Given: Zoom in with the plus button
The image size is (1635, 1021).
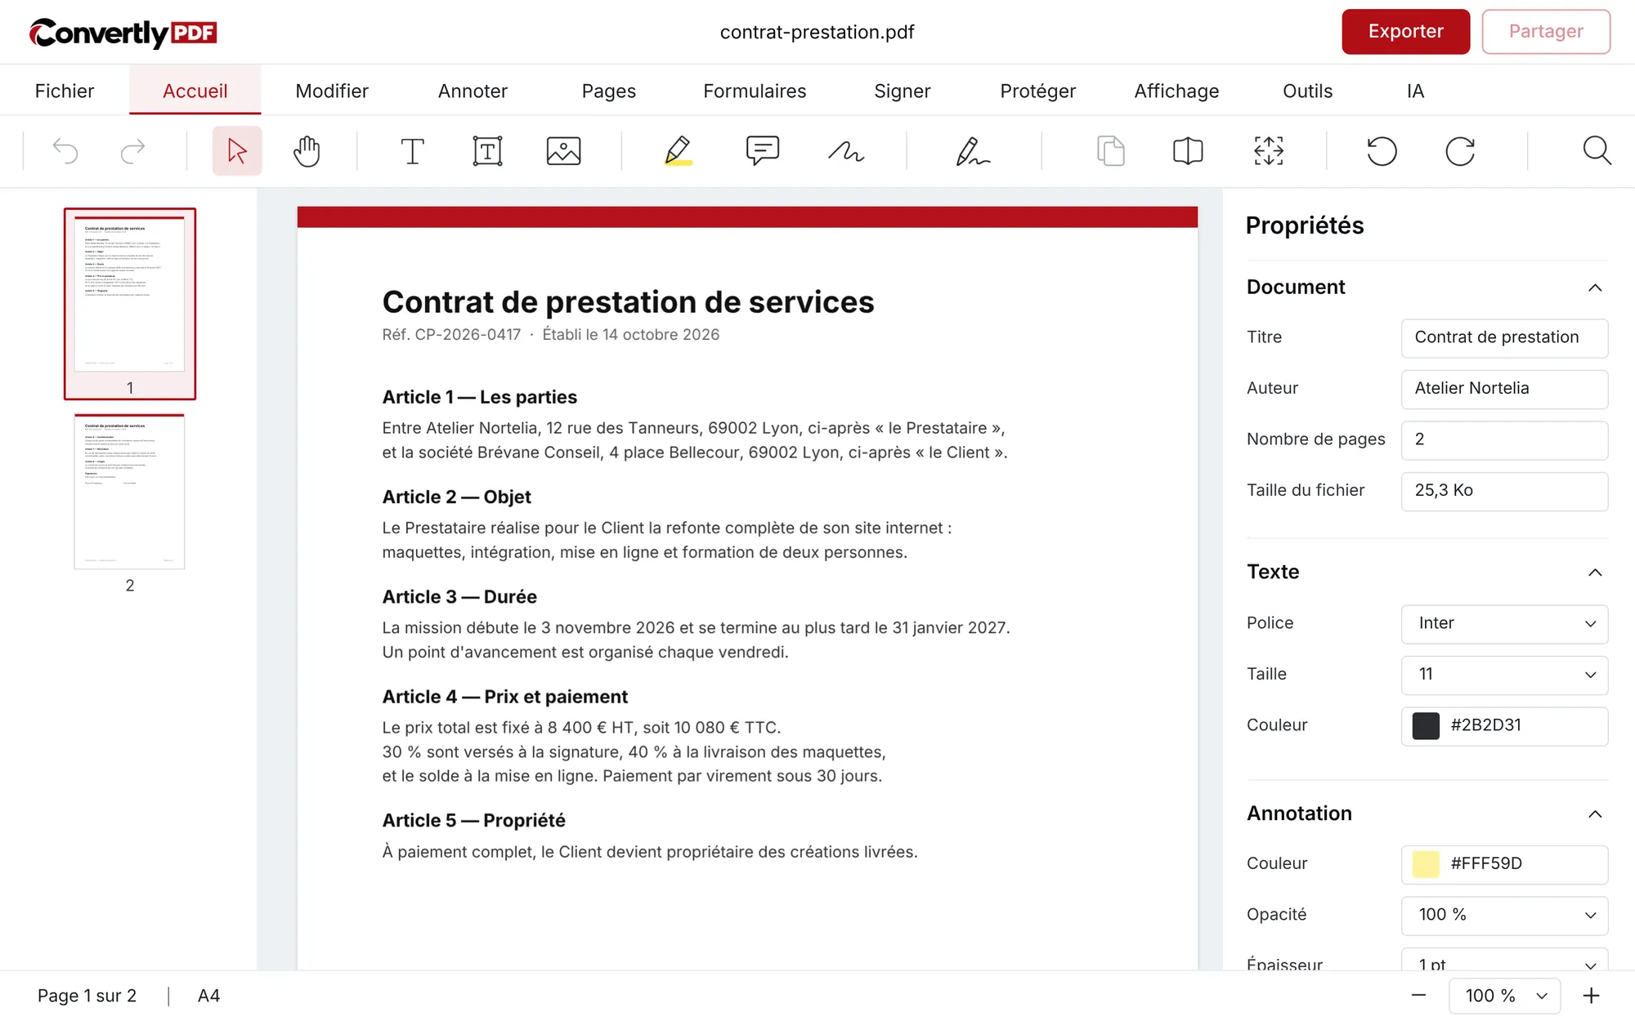Looking at the screenshot, I should point(1591,996).
